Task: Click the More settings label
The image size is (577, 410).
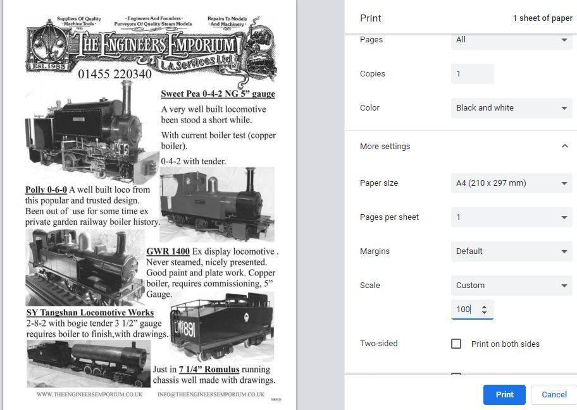Action: [x=385, y=146]
